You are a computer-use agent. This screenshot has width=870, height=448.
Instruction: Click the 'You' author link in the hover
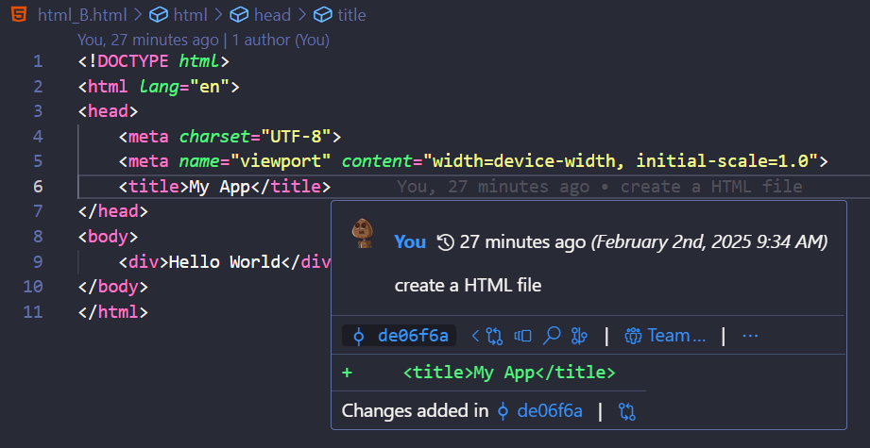click(x=410, y=242)
